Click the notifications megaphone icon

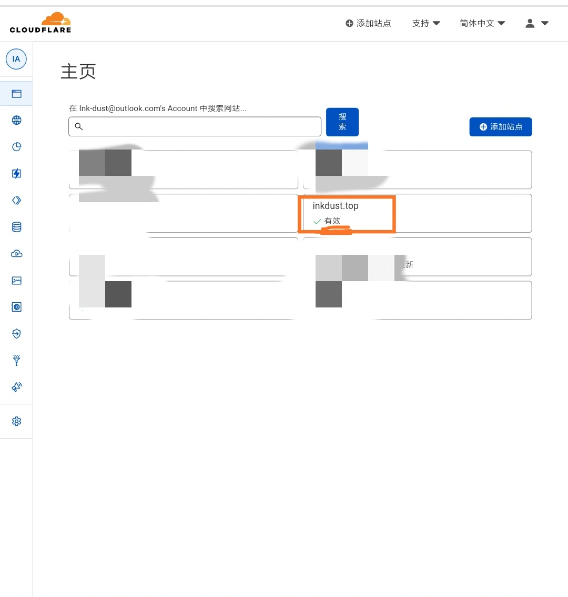(x=16, y=387)
